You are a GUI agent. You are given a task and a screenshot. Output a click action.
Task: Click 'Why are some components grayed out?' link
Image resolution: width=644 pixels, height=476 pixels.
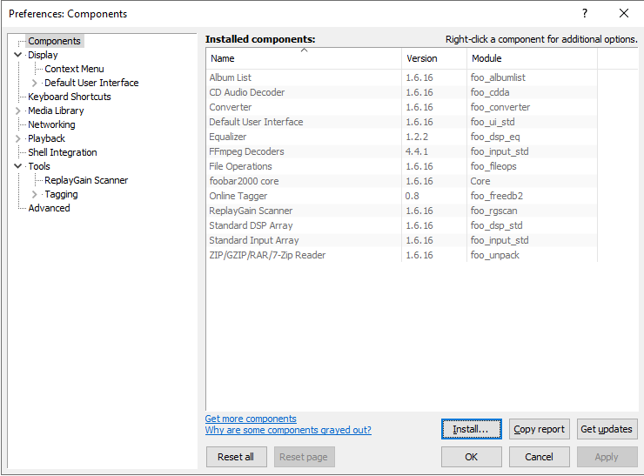(x=288, y=430)
